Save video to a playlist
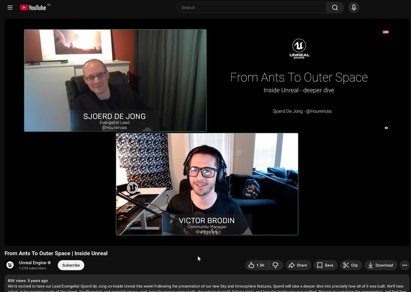 pyautogui.click(x=325, y=265)
